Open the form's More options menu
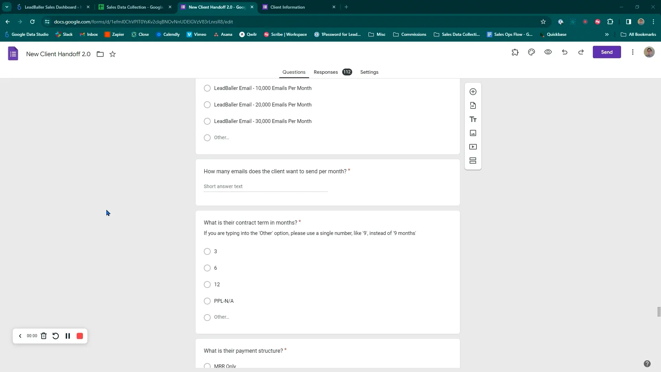This screenshot has width=661, height=372. [x=633, y=52]
